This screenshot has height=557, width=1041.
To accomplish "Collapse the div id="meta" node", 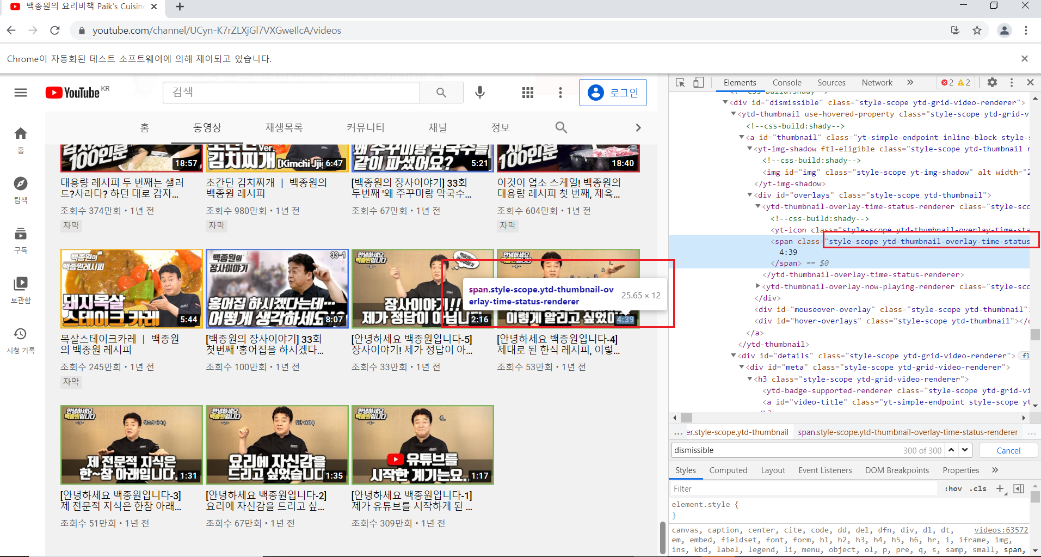I will pyautogui.click(x=742, y=367).
